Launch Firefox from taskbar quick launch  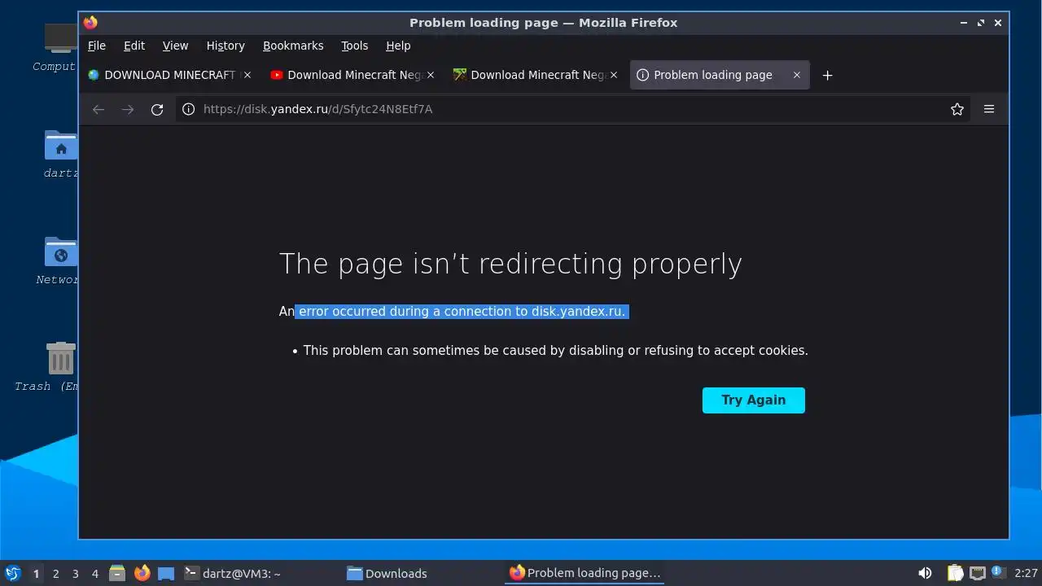(142, 573)
